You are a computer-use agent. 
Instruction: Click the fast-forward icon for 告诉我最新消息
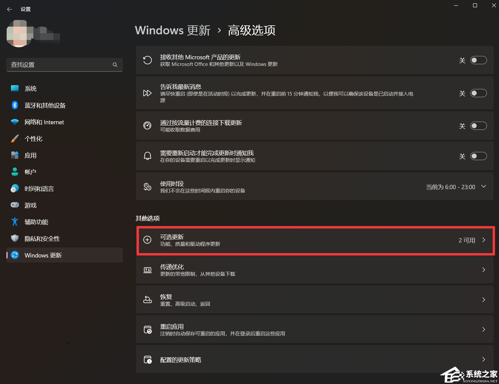(x=147, y=93)
